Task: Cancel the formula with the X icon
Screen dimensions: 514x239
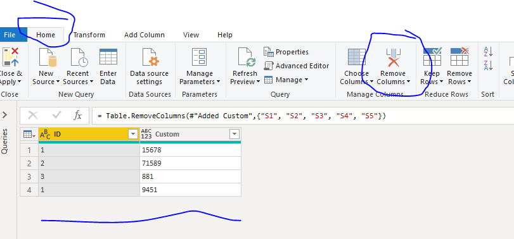Action: click(x=33, y=115)
